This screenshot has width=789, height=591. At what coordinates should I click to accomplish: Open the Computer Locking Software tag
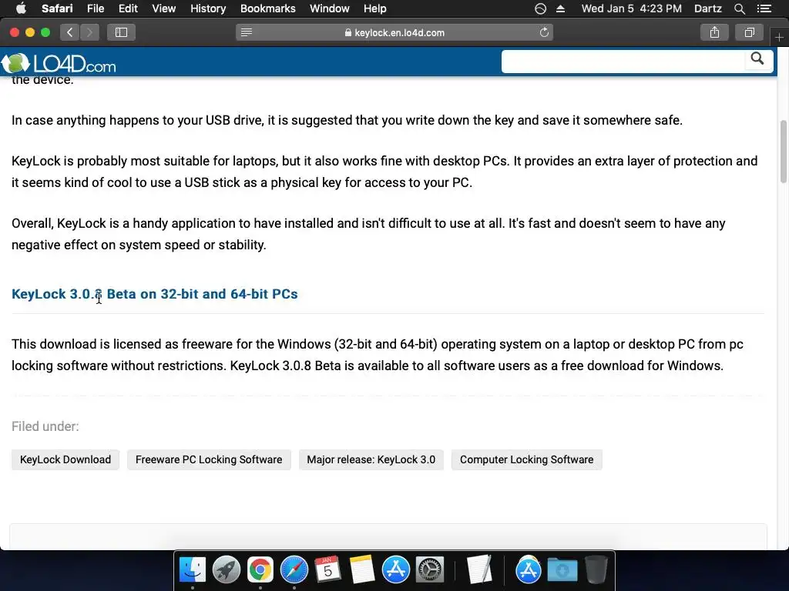click(526, 460)
